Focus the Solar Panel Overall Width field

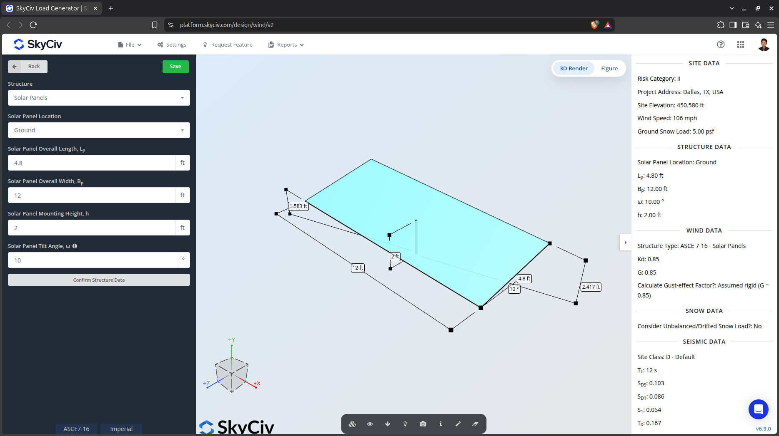92,195
